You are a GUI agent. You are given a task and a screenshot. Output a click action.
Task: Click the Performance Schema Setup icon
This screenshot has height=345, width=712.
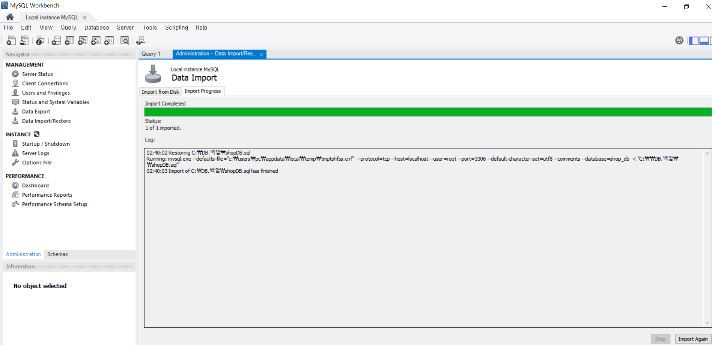click(15, 204)
